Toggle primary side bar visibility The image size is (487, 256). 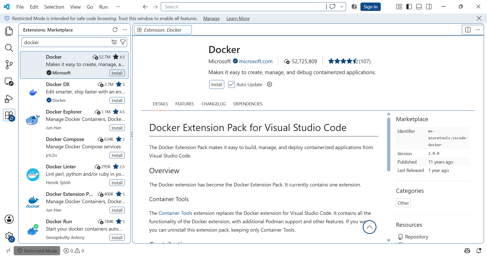(x=409, y=7)
